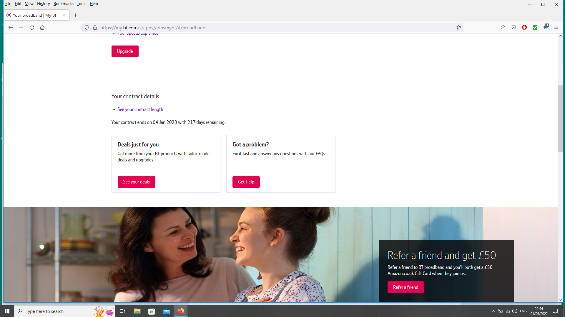This screenshot has height=317, width=565.
Task: Open the battery status tray icon
Action: [x=501, y=311]
